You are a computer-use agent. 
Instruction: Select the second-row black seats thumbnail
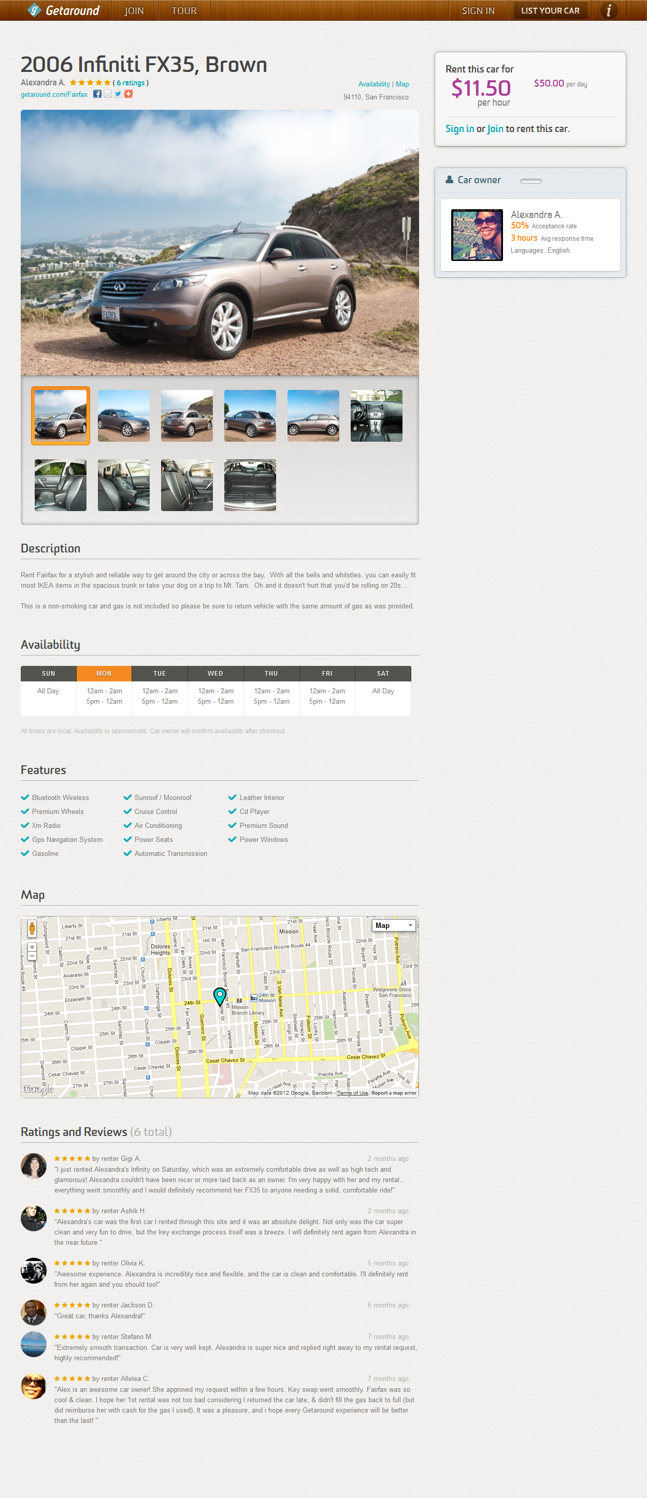point(124,485)
